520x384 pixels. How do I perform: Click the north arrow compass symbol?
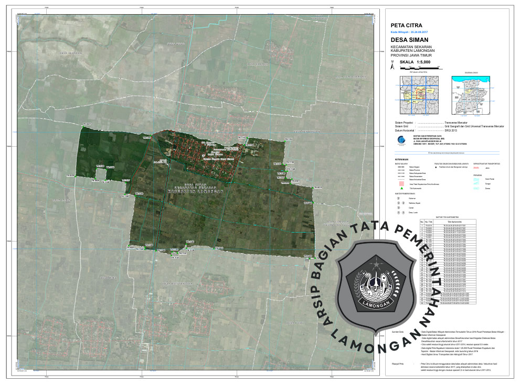point(391,66)
